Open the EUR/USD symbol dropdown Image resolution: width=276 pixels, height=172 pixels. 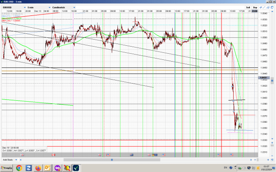14,7
